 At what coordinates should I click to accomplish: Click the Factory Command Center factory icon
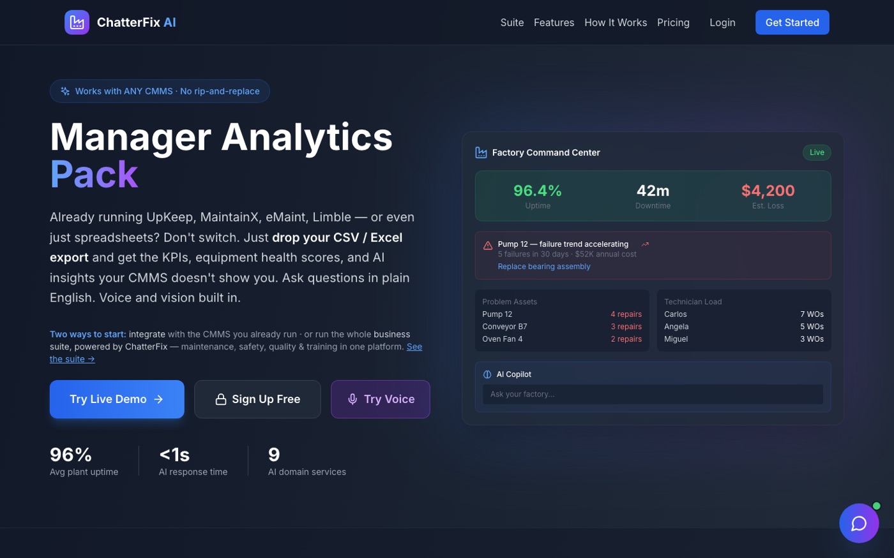[x=481, y=152]
